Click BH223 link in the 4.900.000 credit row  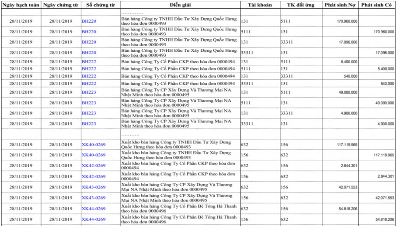(89, 124)
